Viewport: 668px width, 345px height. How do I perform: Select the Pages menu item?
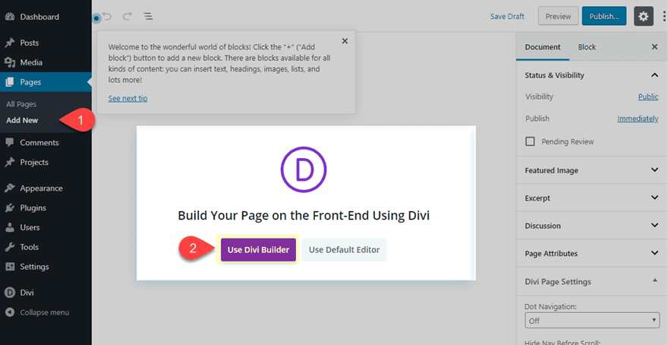click(30, 82)
